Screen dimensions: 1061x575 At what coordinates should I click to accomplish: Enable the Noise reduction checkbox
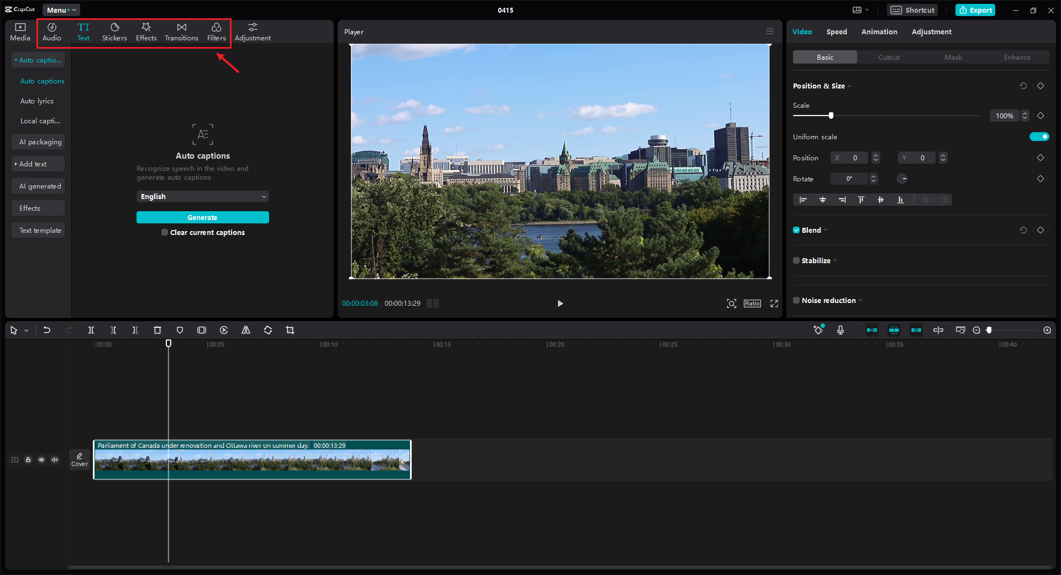[796, 300]
